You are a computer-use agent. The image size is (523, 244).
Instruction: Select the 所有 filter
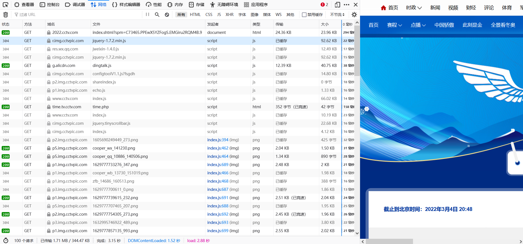[181, 15]
